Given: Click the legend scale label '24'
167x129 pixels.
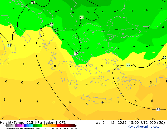Looking at the screenshot, I should 57,128.
